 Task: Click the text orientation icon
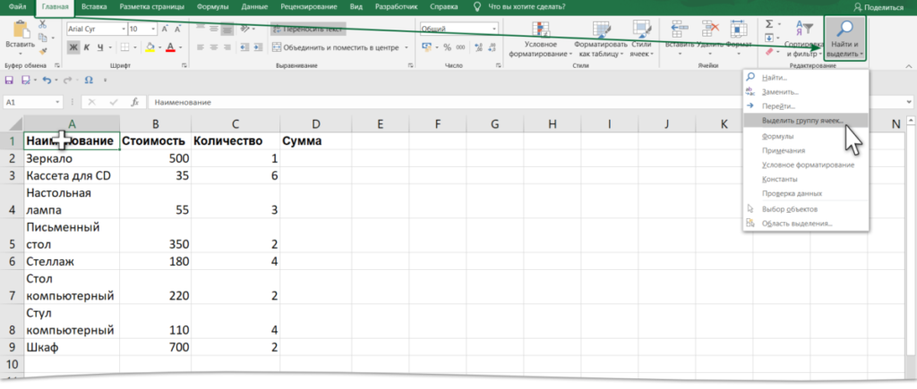point(246,29)
